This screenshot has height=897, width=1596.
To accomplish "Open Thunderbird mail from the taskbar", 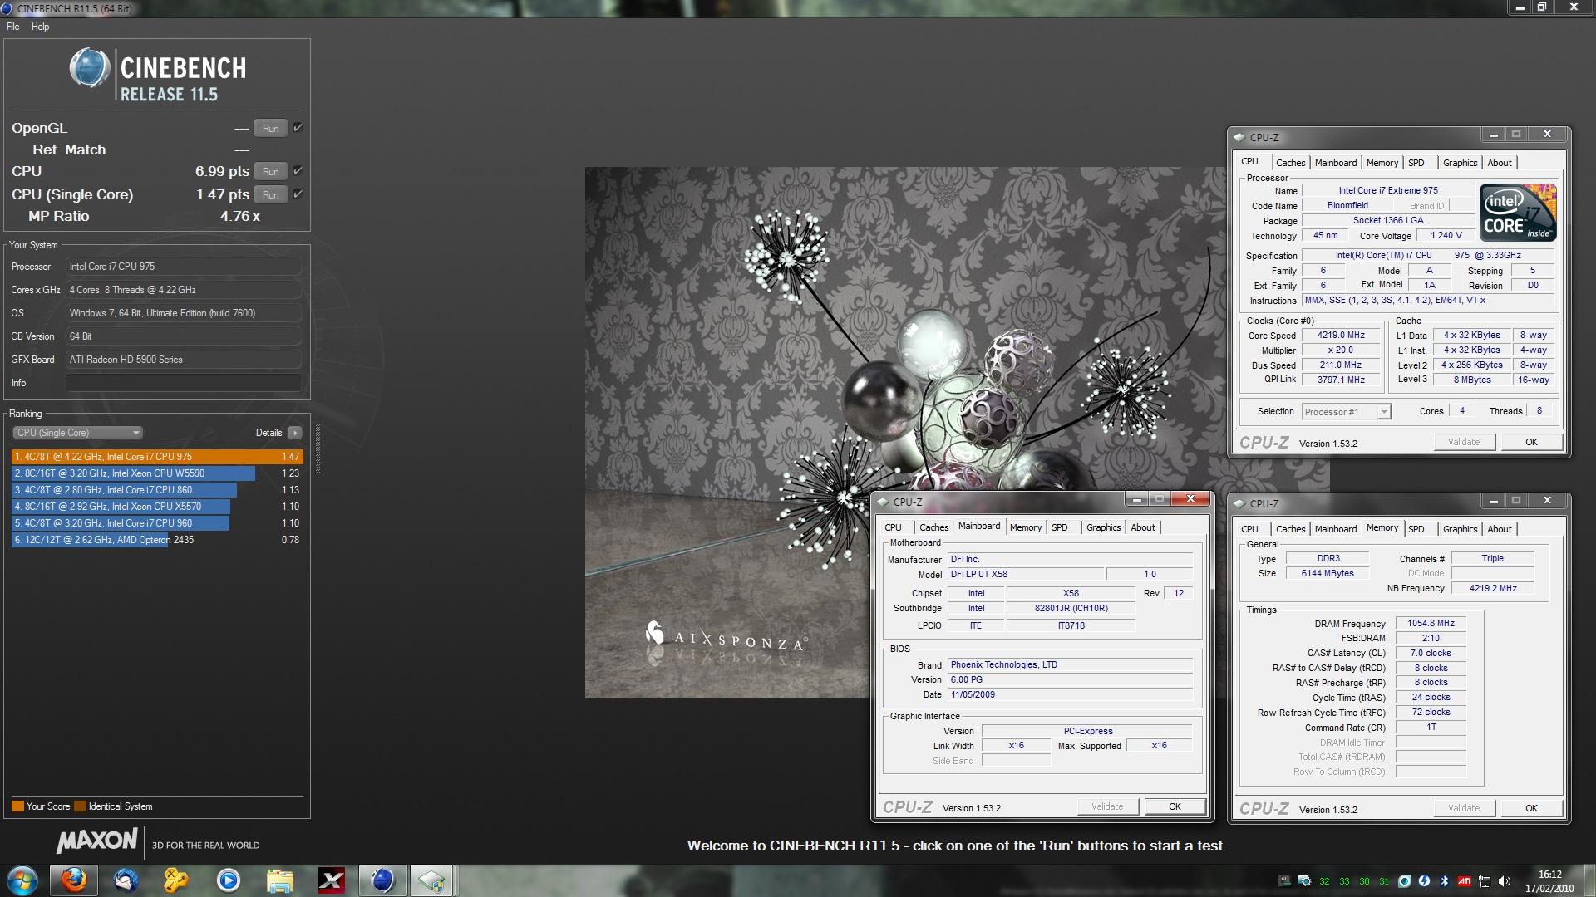I will [x=126, y=880].
